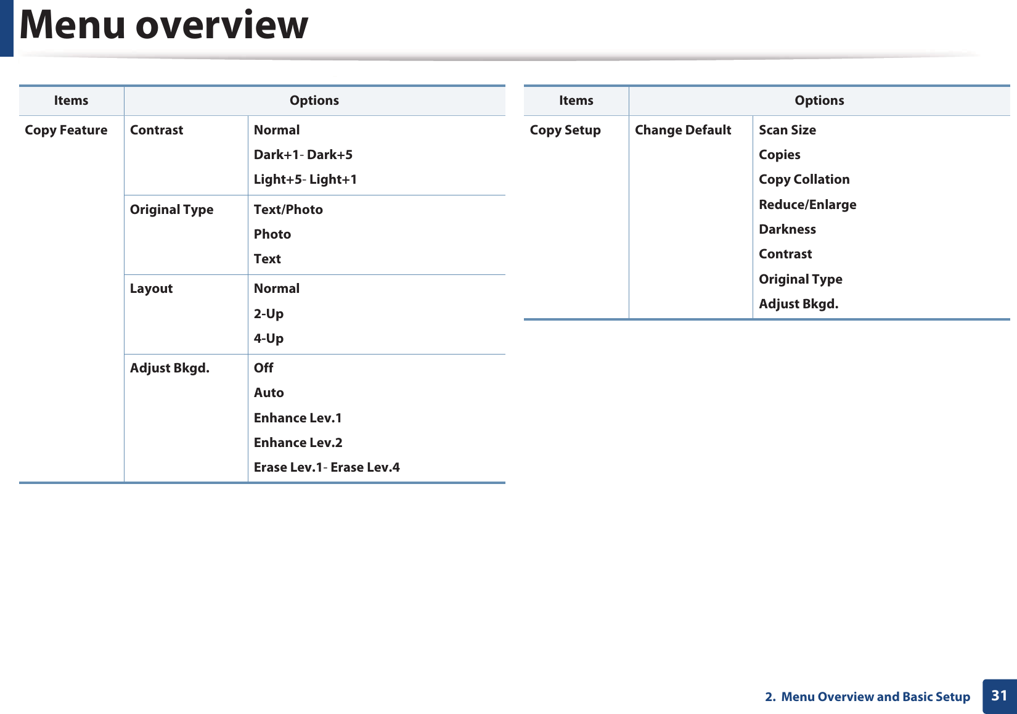Click 'Original Type' under Copy Feature
Image resolution: width=1017 pixels, height=714 pixels.
171,210
